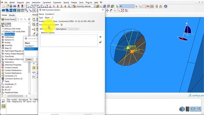Click the command line interface toggle icon
The width and height of the screenshot is (204, 115).
click(x=4, y=106)
